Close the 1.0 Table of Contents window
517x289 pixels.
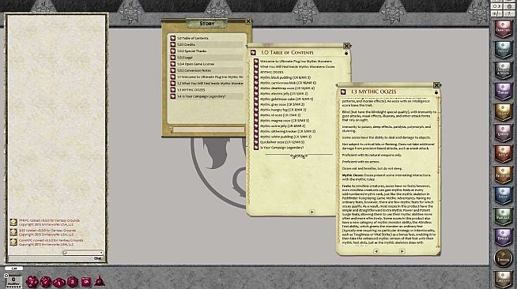pos(346,46)
